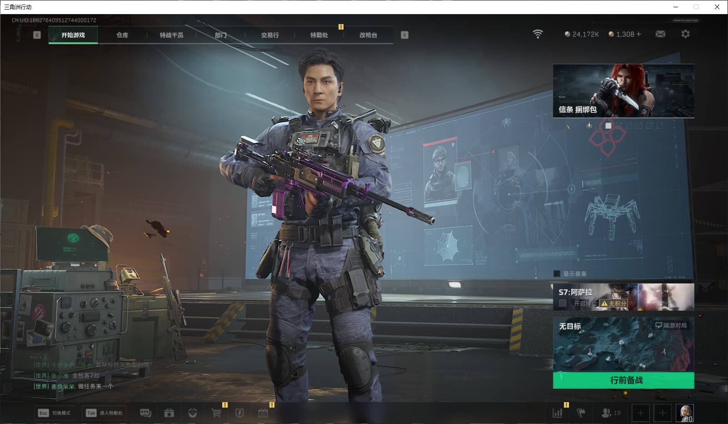This screenshot has height=424, width=728.
Task: Click the Tab 进入特勤处 button
Action: coord(105,413)
